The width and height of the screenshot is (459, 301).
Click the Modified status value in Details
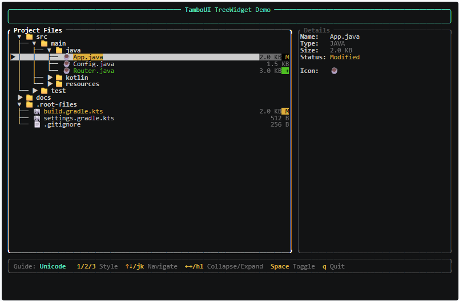[345, 57]
